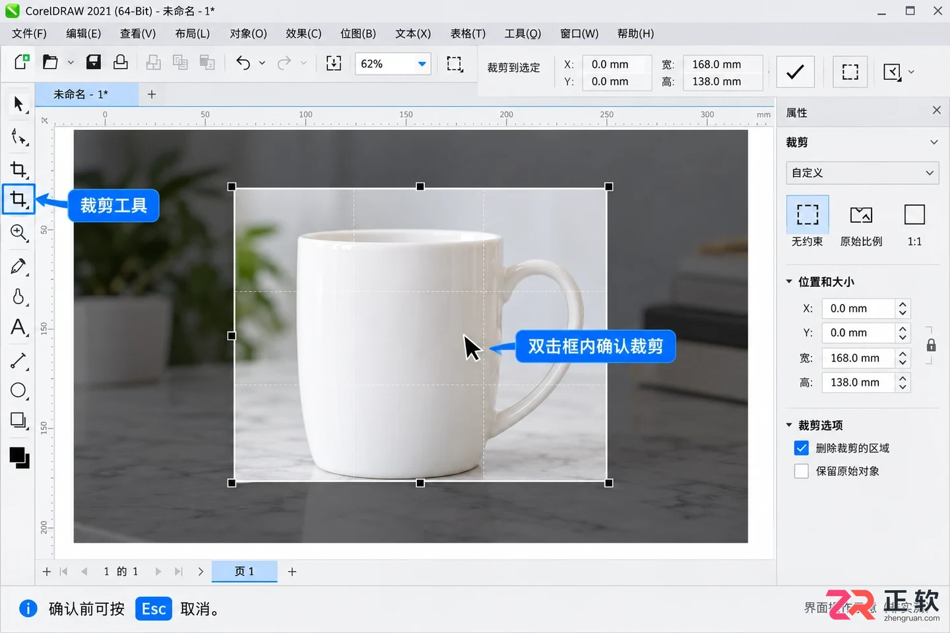
Task: Select the Freehand pen tool
Action: (18, 266)
